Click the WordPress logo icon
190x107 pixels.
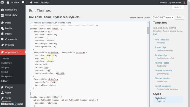2,2
